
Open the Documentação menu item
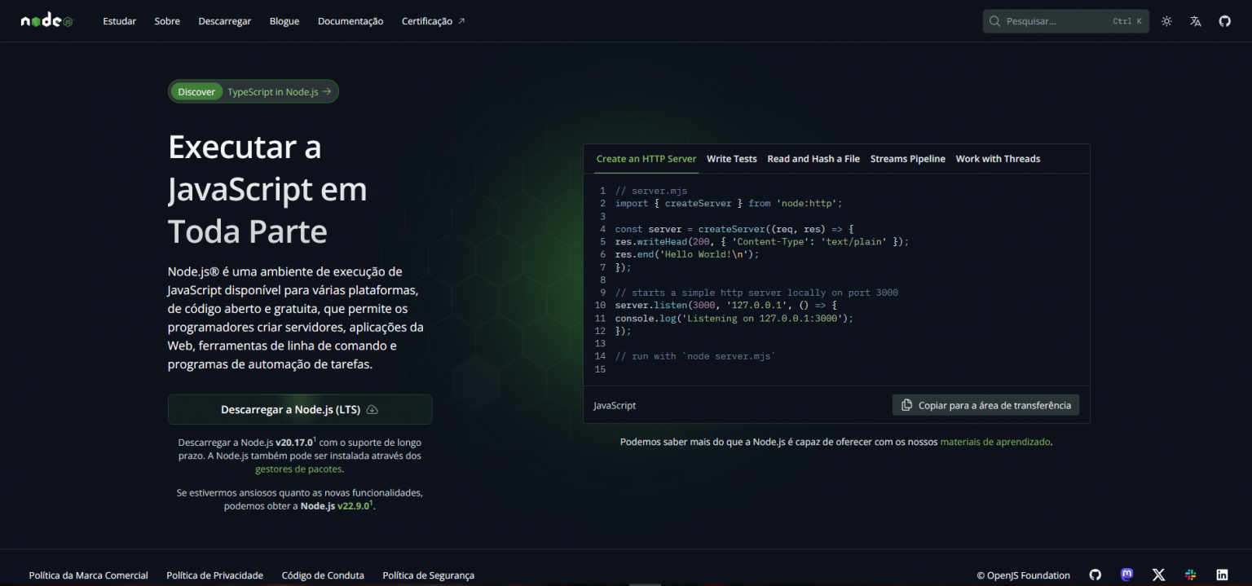[350, 20]
